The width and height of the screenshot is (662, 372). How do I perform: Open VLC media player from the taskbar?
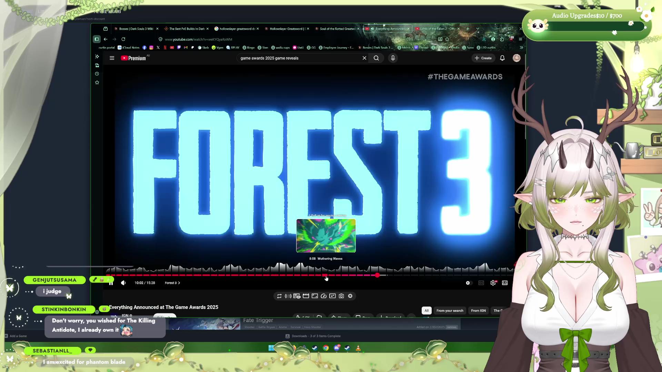pos(358,348)
